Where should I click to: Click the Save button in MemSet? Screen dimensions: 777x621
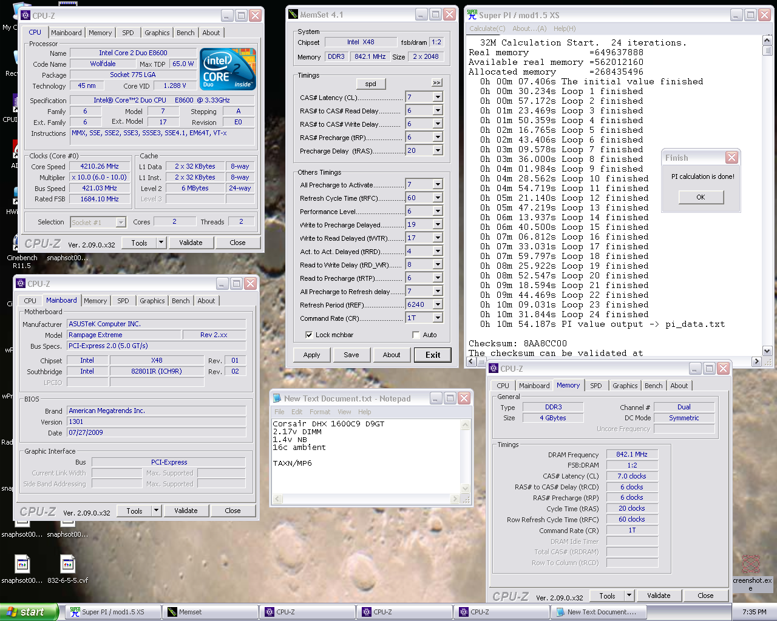pyautogui.click(x=351, y=355)
